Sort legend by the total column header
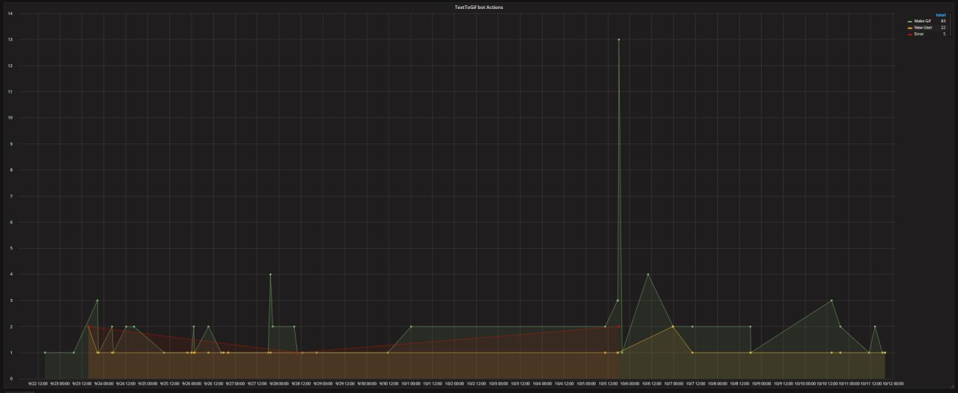Screen dimensions: 958x393 [941, 15]
